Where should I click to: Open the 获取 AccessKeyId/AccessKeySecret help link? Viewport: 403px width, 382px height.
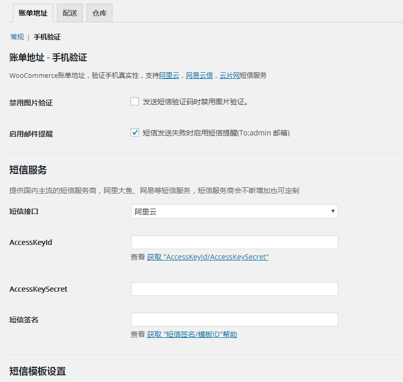208,257
